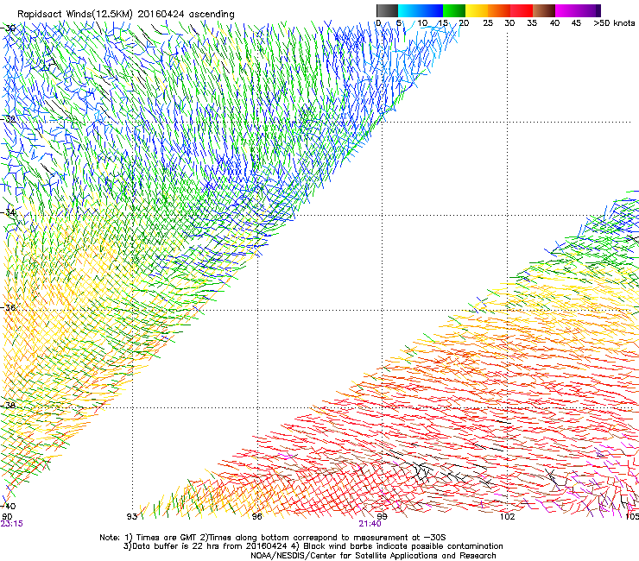Click the purple '23:15' overpass time

[x=12, y=524]
